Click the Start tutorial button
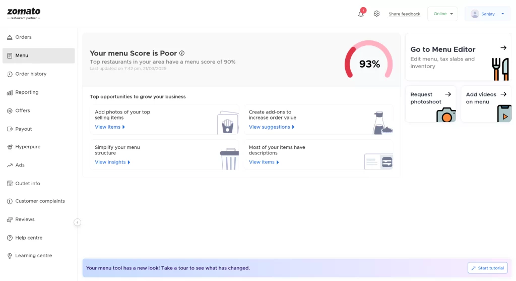 coord(487,268)
